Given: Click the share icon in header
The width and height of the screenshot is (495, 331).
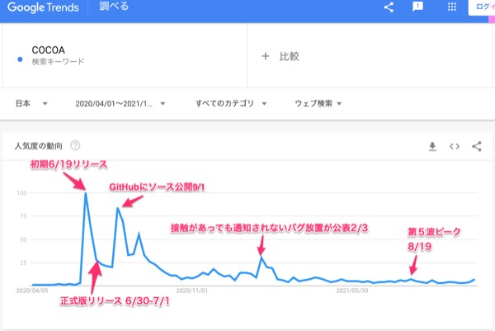Looking at the screenshot, I should pyautogui.click(x=389, y=7).
